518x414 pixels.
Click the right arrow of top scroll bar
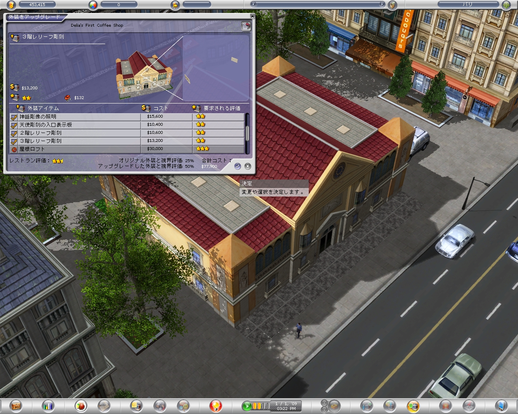[x=382, y=4]
